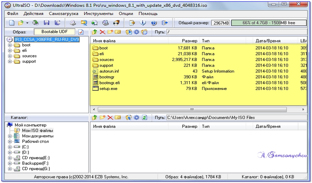Mount the image to a virtual drive icon
The width and height of the screenshot is (312, 183).
(105, 23)
